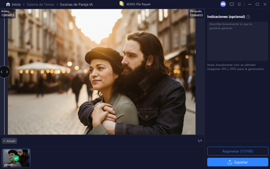Viewport: 270px width, 169px height.
Task: Open the feedback chat bubble icon
Action: [232, 4]
